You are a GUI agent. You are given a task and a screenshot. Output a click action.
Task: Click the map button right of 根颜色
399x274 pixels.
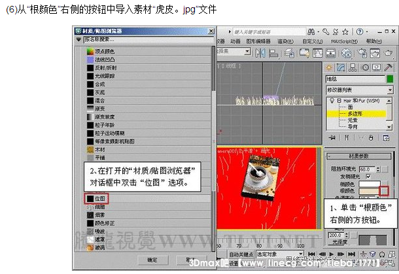click(x=384, y=190)
